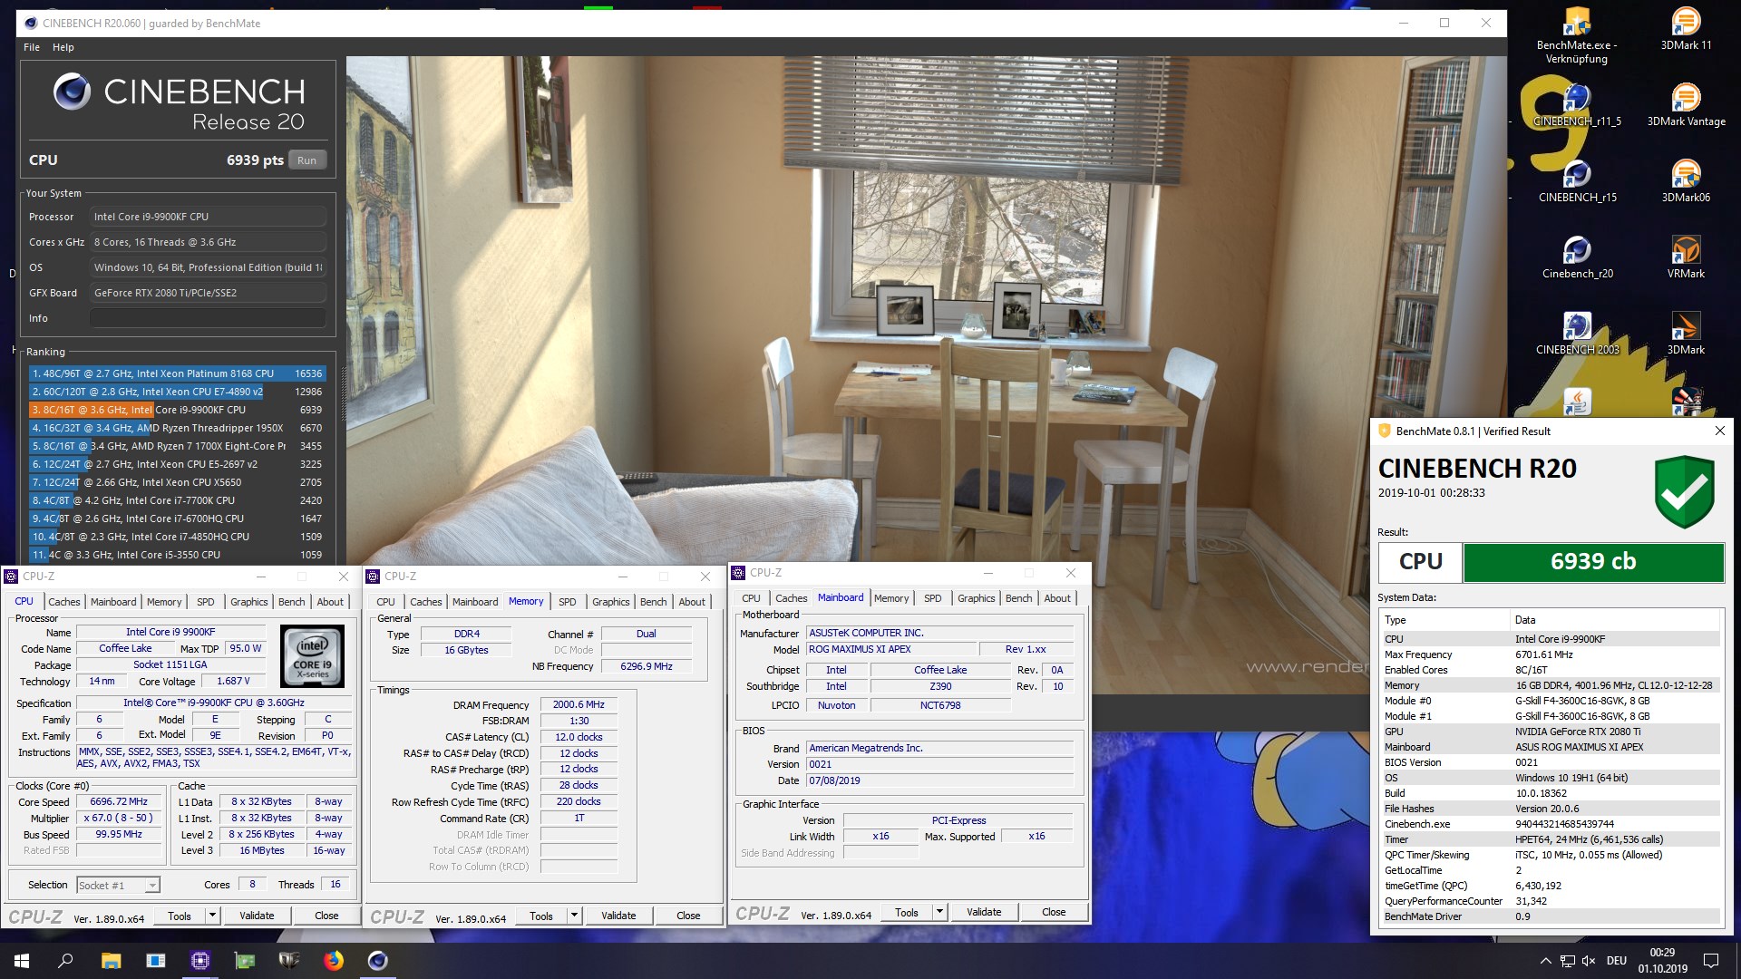
Task: Click the ROG-style shield taskbar icon
Action: pyautogui.click(x=288, y=961)
